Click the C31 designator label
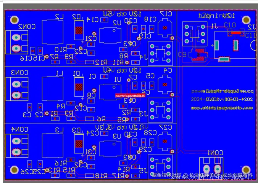258x183 pixels. pos(91,152)
